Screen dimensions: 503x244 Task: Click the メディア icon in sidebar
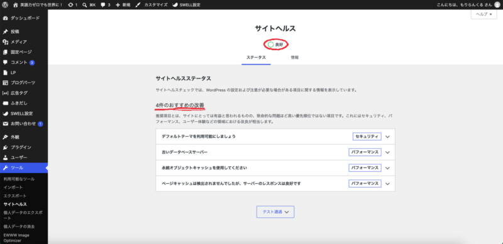click(5, 42)
